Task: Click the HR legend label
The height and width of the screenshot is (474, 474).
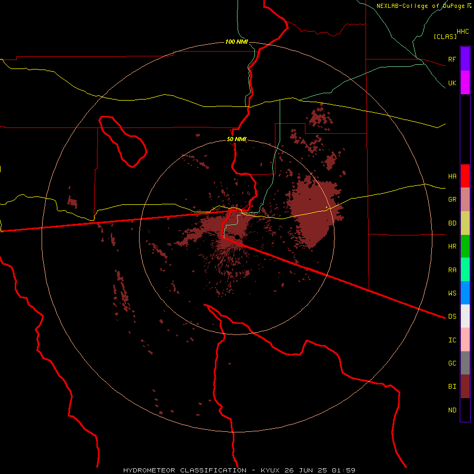Action: (x=452, y=246)
